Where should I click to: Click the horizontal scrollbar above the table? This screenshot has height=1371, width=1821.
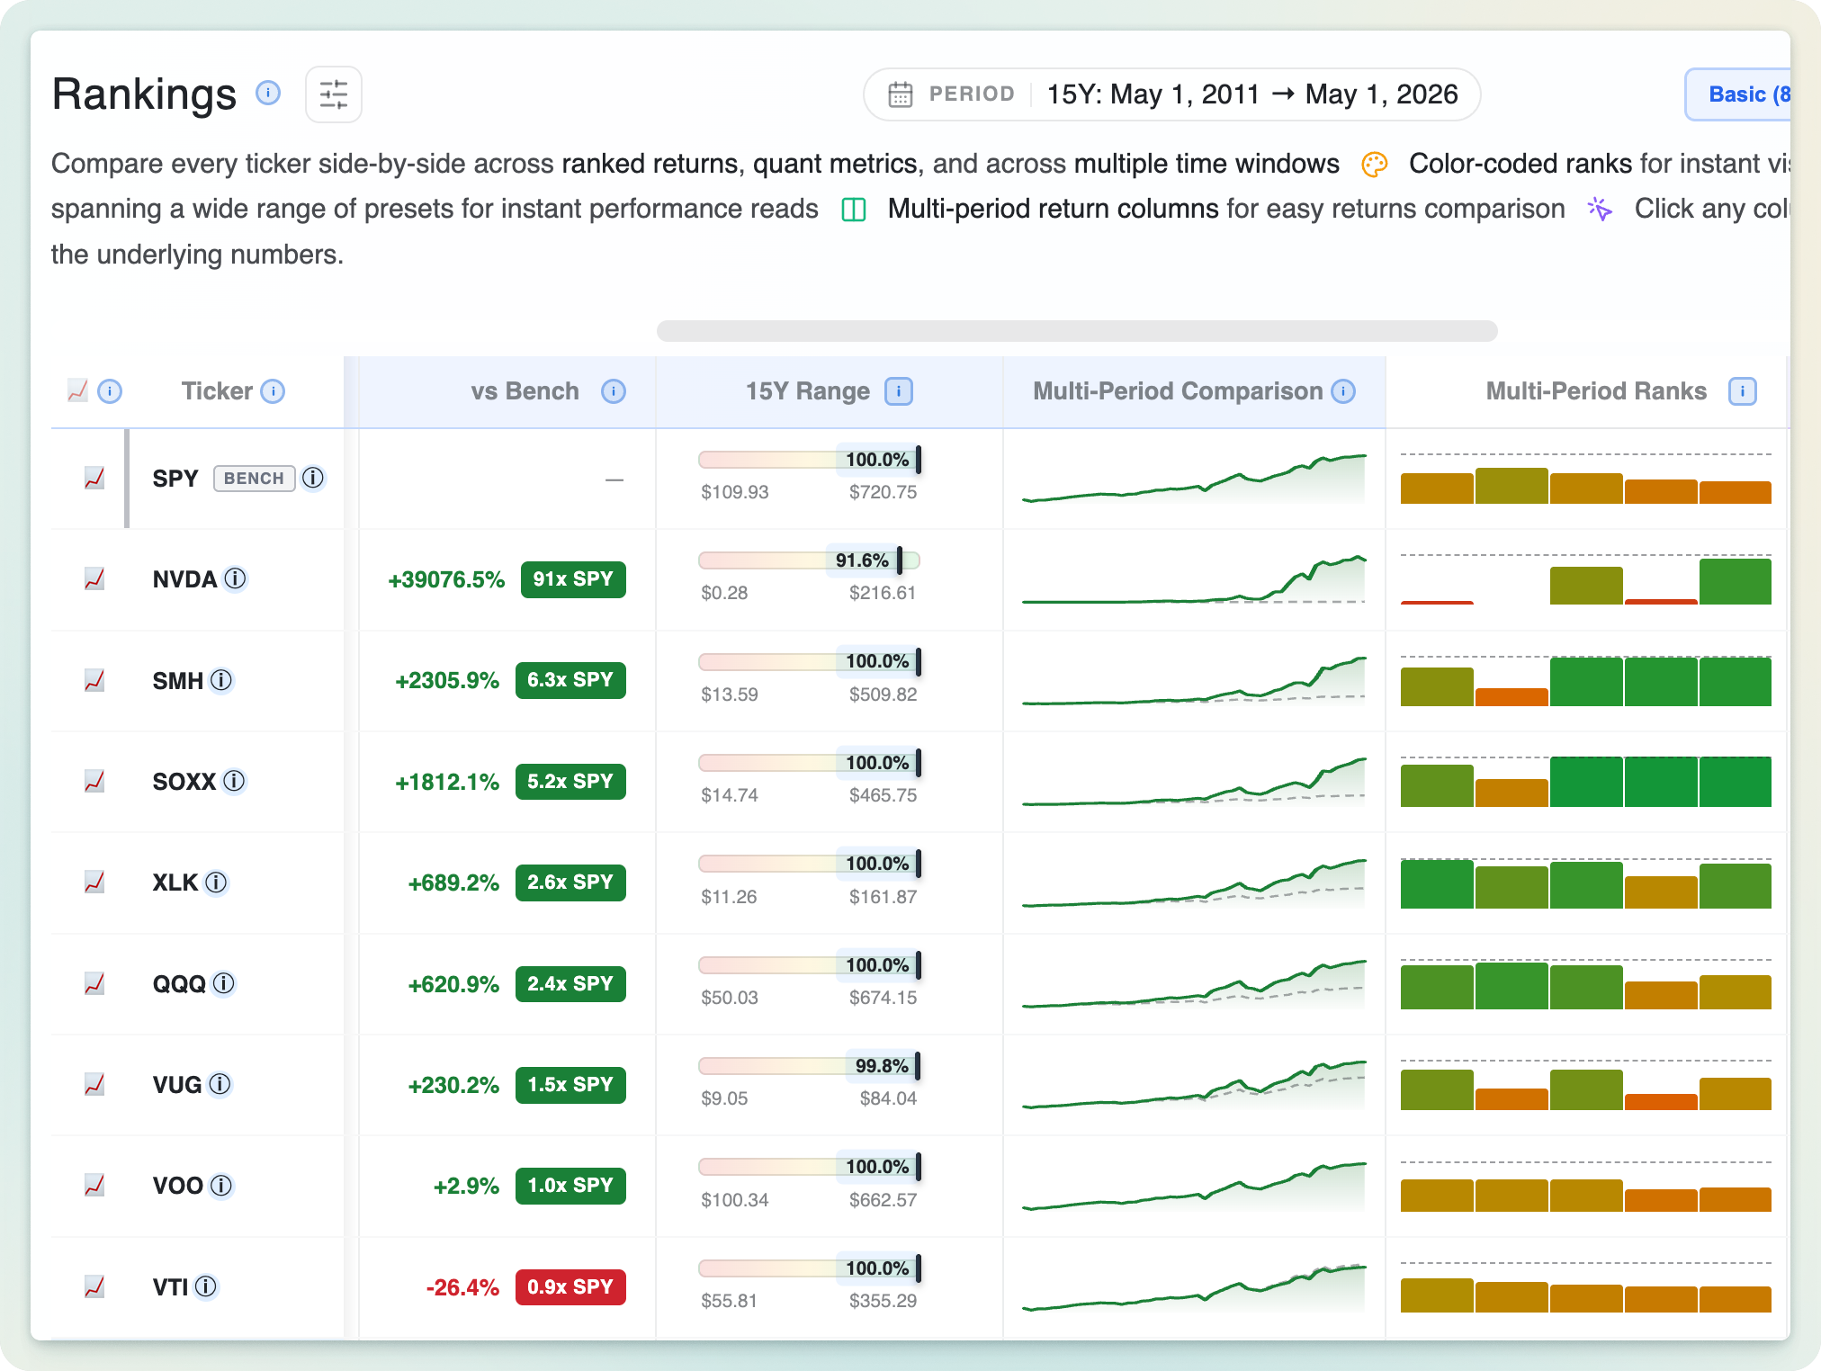[1077, 330]
